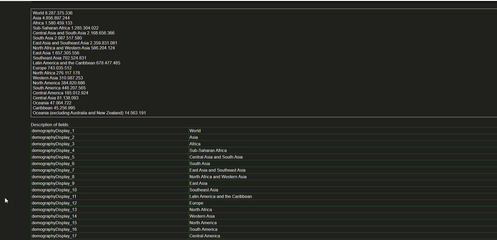
Task: Click the 'North Africa' description table cell
Action: (x=343, y=210)
